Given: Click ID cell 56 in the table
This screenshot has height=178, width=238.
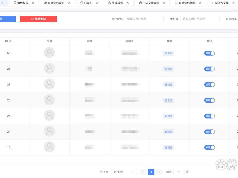Looking at the screenshot, I should click(x=9, y=53).
